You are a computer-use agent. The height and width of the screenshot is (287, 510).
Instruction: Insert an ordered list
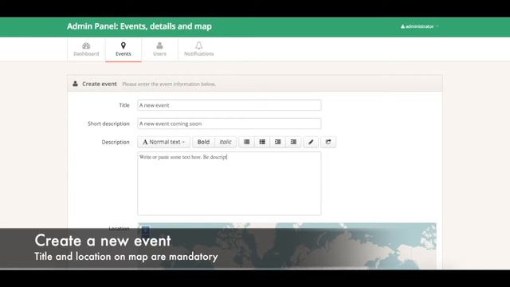click(262, 142)
